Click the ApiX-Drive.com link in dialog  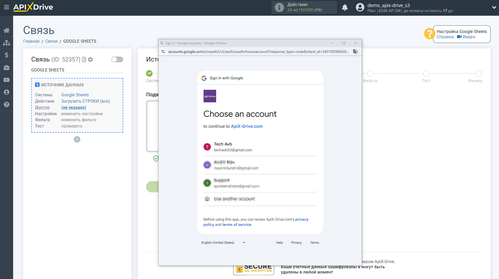[x=247, y=126]
